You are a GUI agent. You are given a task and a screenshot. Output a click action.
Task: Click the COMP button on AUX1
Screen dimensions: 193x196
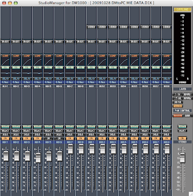coord(5,56)
